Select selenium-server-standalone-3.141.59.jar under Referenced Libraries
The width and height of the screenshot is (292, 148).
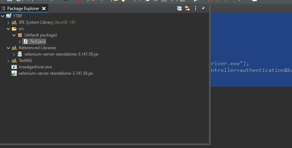coord(61,54)
